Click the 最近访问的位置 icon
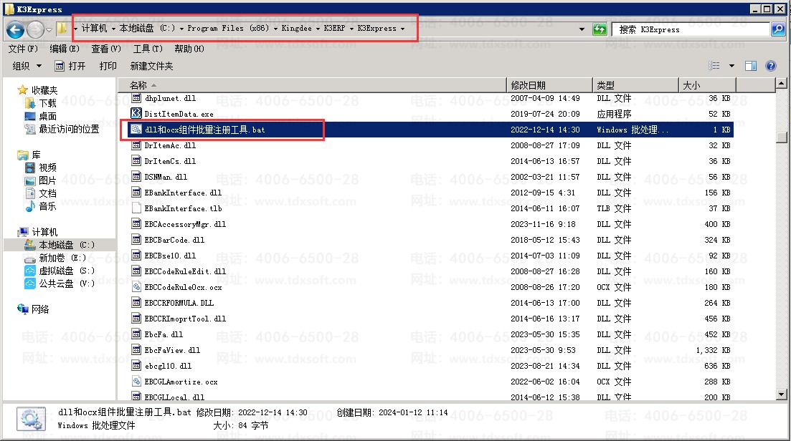This screenshot has width=791, height=441. pos(30,130)
